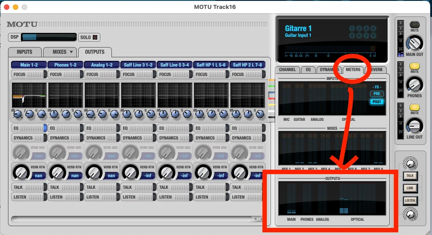Click the MAIN OUT volume knob
This screenshot has width=432, height=235.
pyautogui.click(x=414, y=43)
